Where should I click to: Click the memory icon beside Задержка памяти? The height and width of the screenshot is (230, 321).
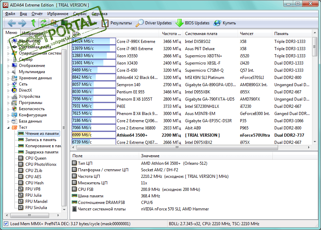(x=21, y=152)
